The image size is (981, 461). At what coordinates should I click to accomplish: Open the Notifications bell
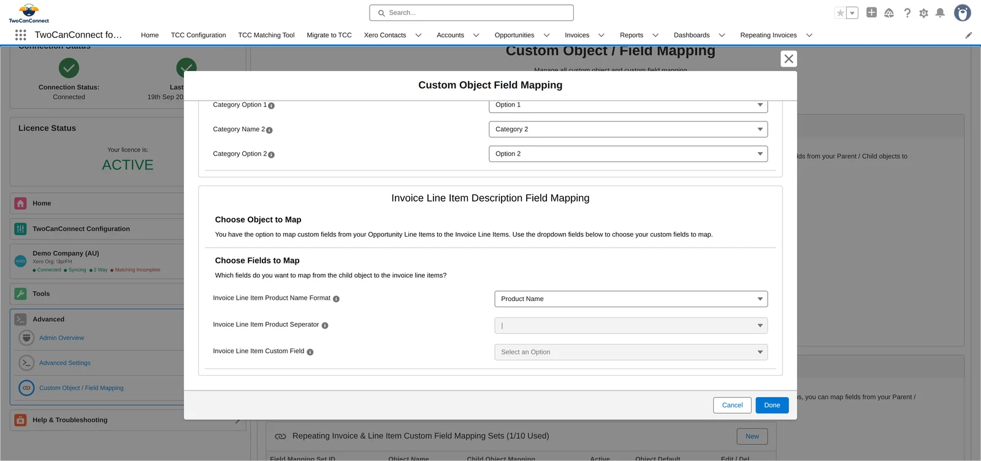point(940,13)
